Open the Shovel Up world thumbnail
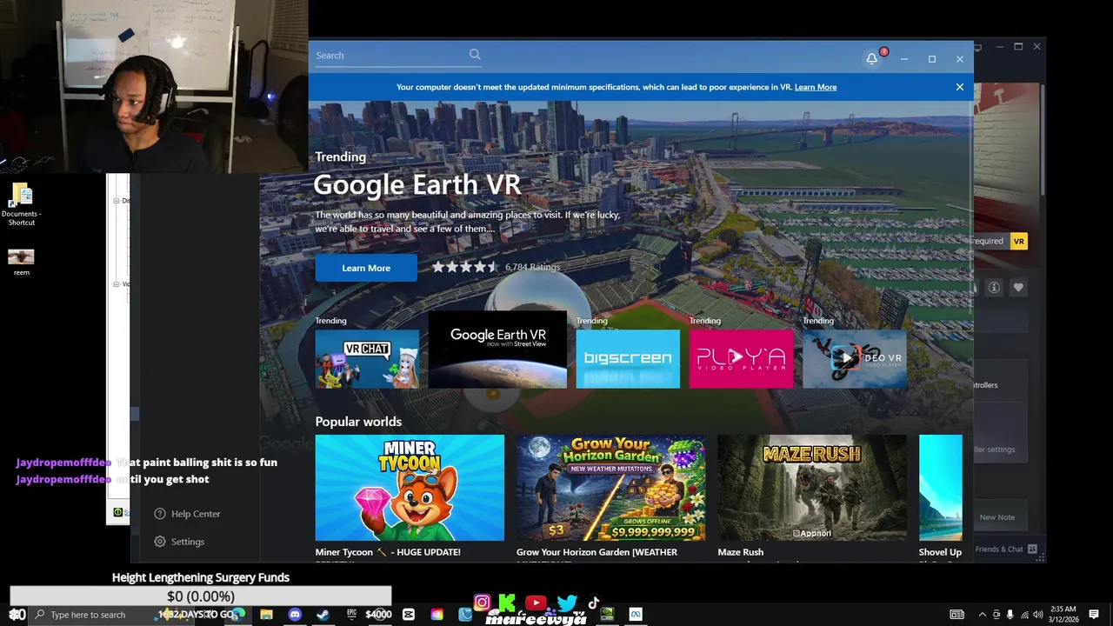Viewport: 1113px width, 626px height. 941,488
